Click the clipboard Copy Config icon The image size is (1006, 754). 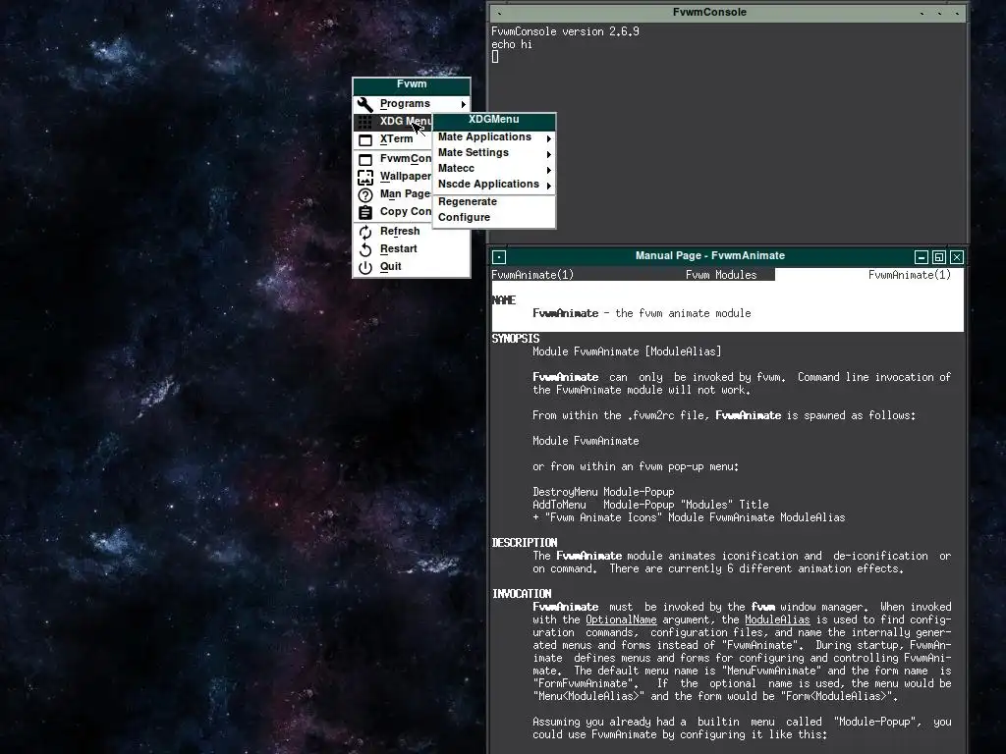pos(365,212)
